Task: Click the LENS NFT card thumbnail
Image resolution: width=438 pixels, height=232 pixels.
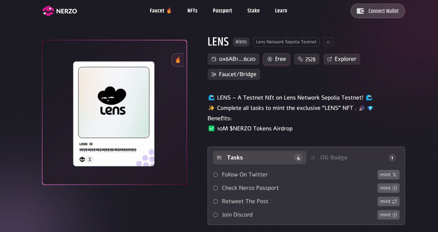Action: click(x=114, y=114)
